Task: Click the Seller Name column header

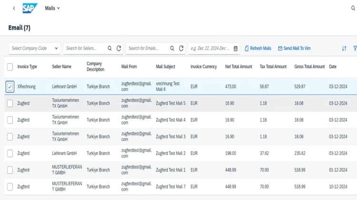Action: pos(61,67)
